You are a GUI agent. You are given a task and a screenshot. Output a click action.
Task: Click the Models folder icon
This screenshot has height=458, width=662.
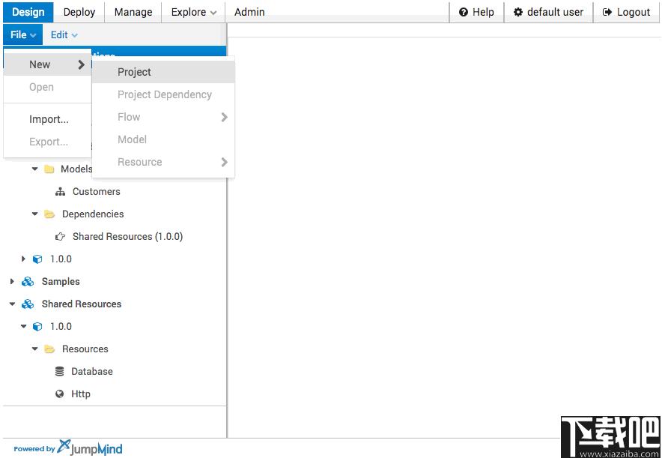click(x=49, y=169)
